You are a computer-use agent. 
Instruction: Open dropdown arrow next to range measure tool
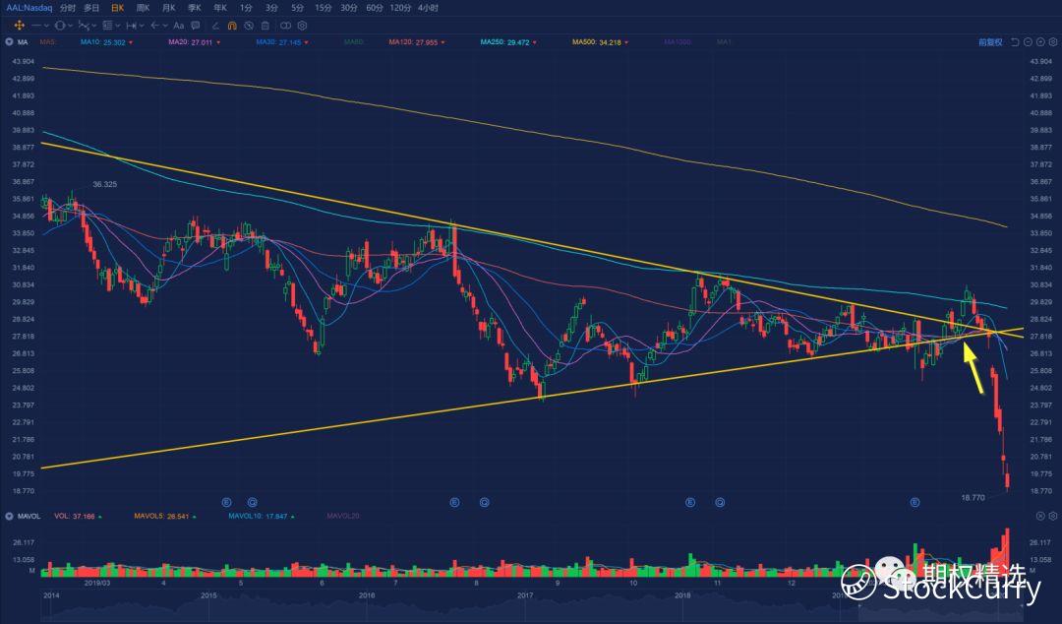tap(142, 26)
